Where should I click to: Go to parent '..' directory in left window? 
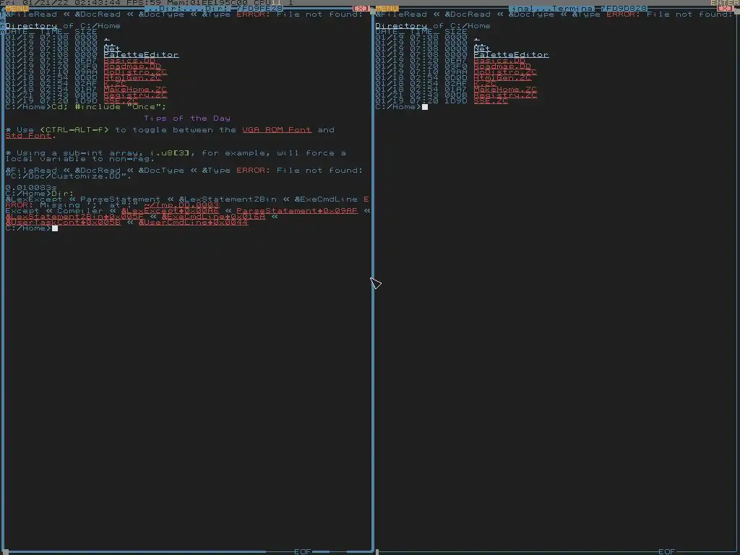click(x=110, y=43)
